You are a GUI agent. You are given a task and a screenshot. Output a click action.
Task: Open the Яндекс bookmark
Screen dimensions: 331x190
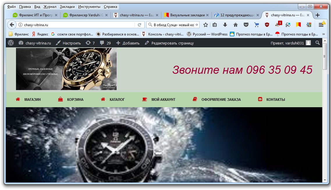click(x=40, y=34)
